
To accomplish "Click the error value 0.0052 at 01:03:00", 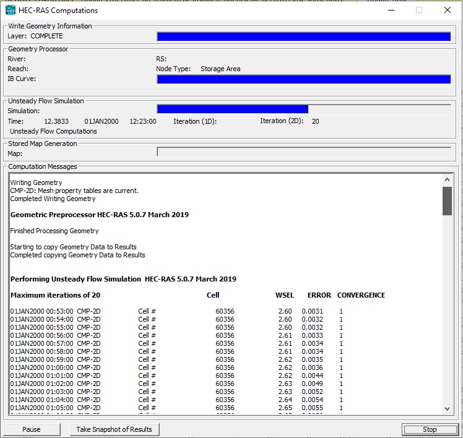I will pyautogui.click(x=313, y=392).
